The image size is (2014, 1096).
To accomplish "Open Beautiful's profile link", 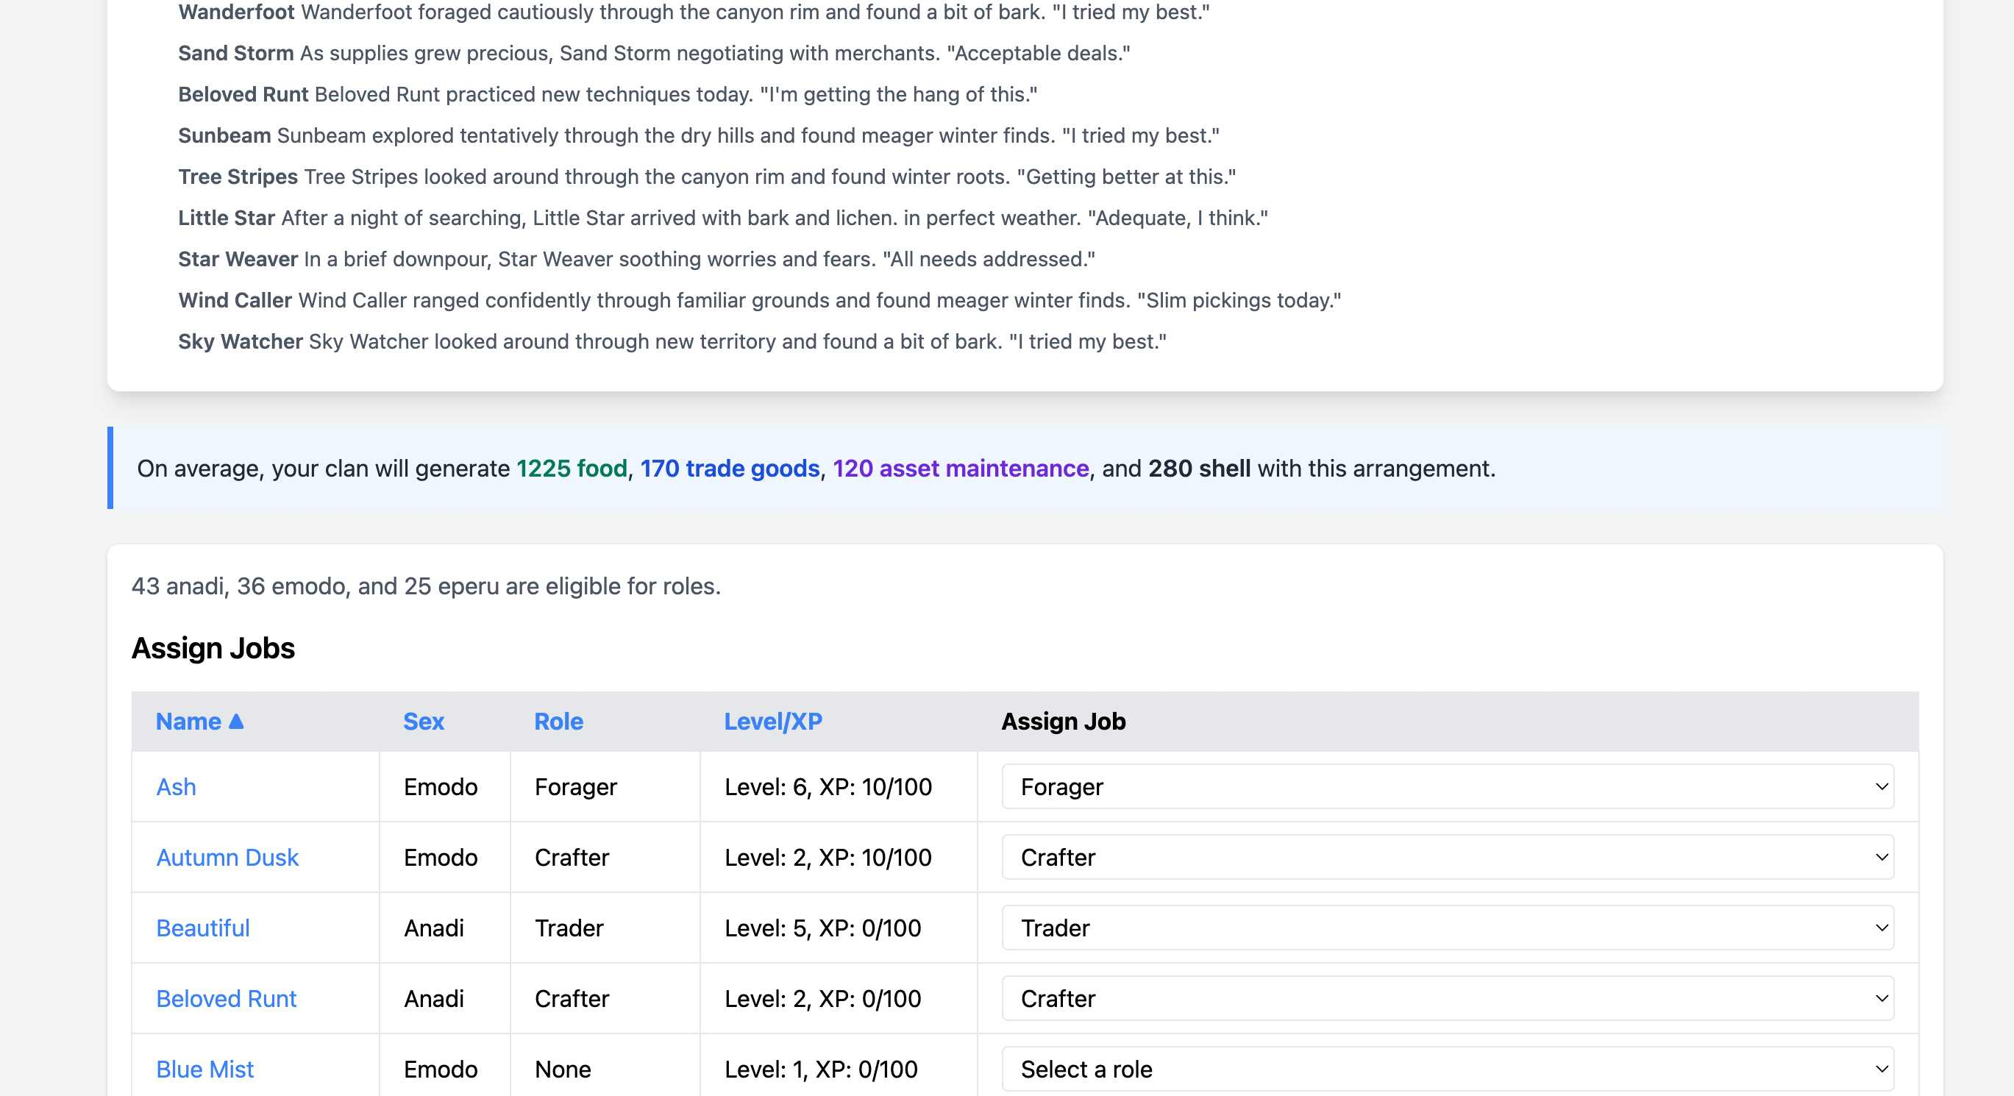I will click(202, 927).
